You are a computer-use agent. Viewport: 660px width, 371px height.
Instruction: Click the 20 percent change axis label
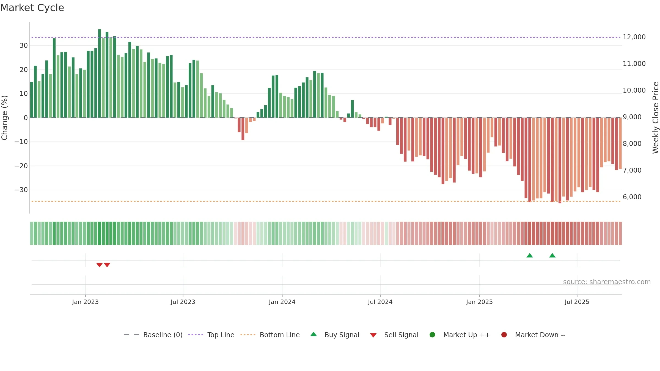pyautogui.click(x=24, y=70)
